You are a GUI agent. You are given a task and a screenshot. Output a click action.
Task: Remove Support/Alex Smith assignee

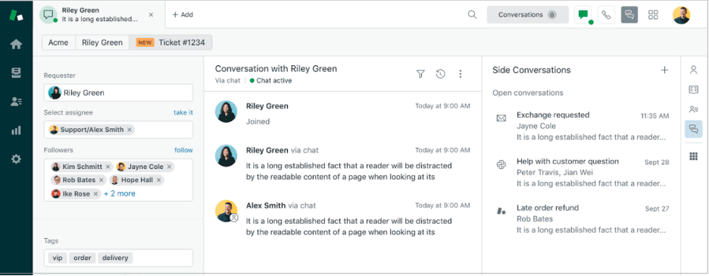tap(130, 130)
